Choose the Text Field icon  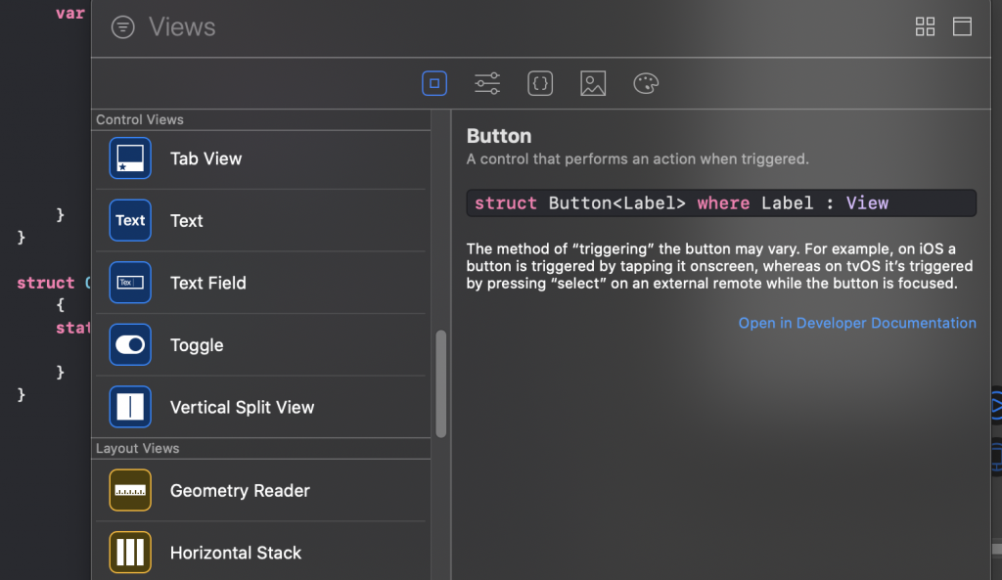click(130, 283)
